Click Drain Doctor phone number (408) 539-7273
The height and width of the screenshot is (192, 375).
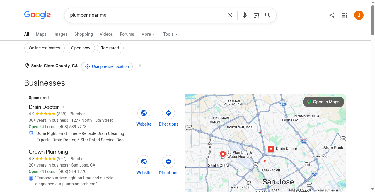pyautogui.click(x=72, y=127)
